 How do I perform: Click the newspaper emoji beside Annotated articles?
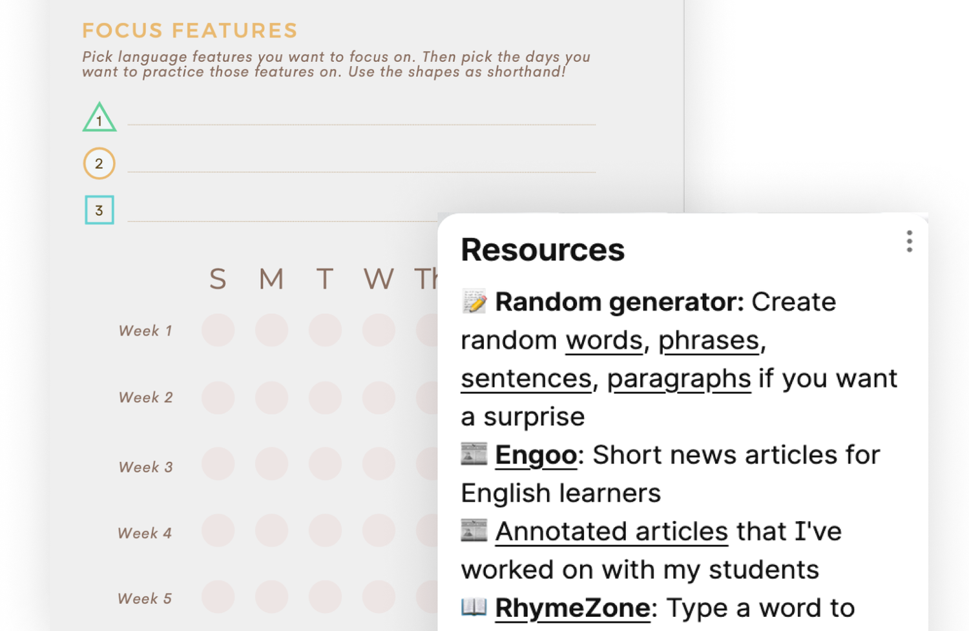[474, 530]
